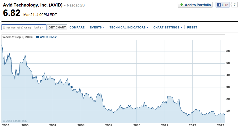Viewport: 241px width, 128px height.
Task: Click the 2006 x-axis year label
Action: point(25,125)
